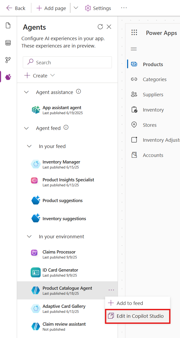Open the Data table icon in left rail

(x=8, y=43)
